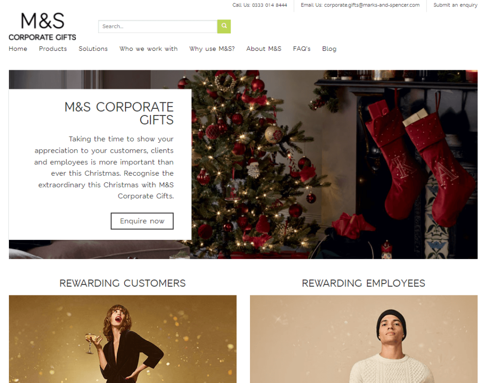Open the Products menu
Image resolution: width=483 pixels, height=383 pixels.
point(53,49)
